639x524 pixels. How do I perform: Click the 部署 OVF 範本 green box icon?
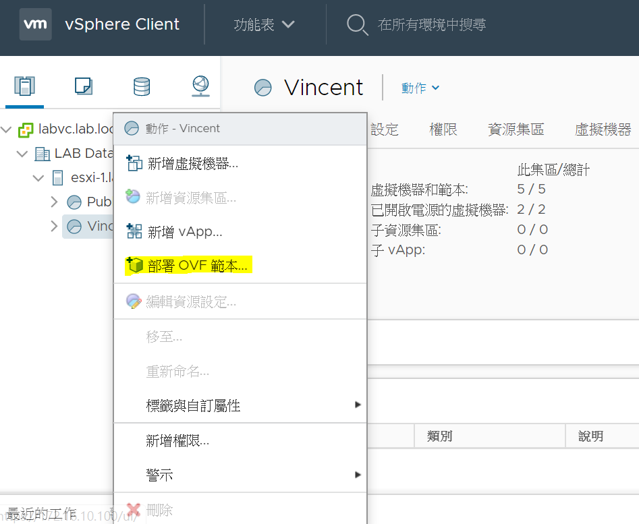[x=134, y=265]
